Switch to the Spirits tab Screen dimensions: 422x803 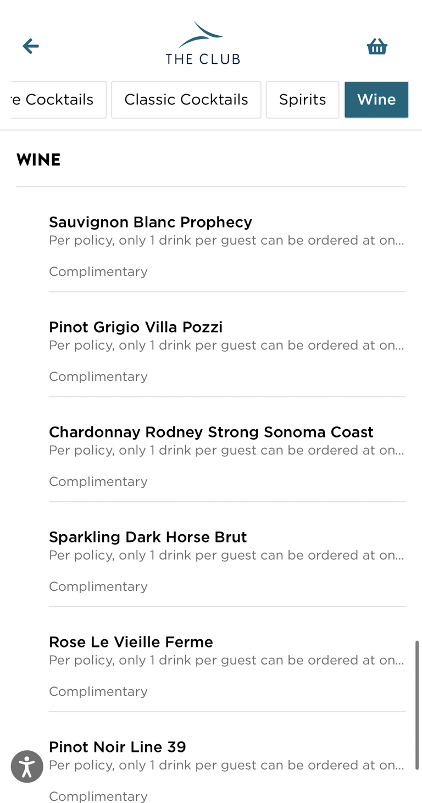pyautogui.click(x=302, y=99)
